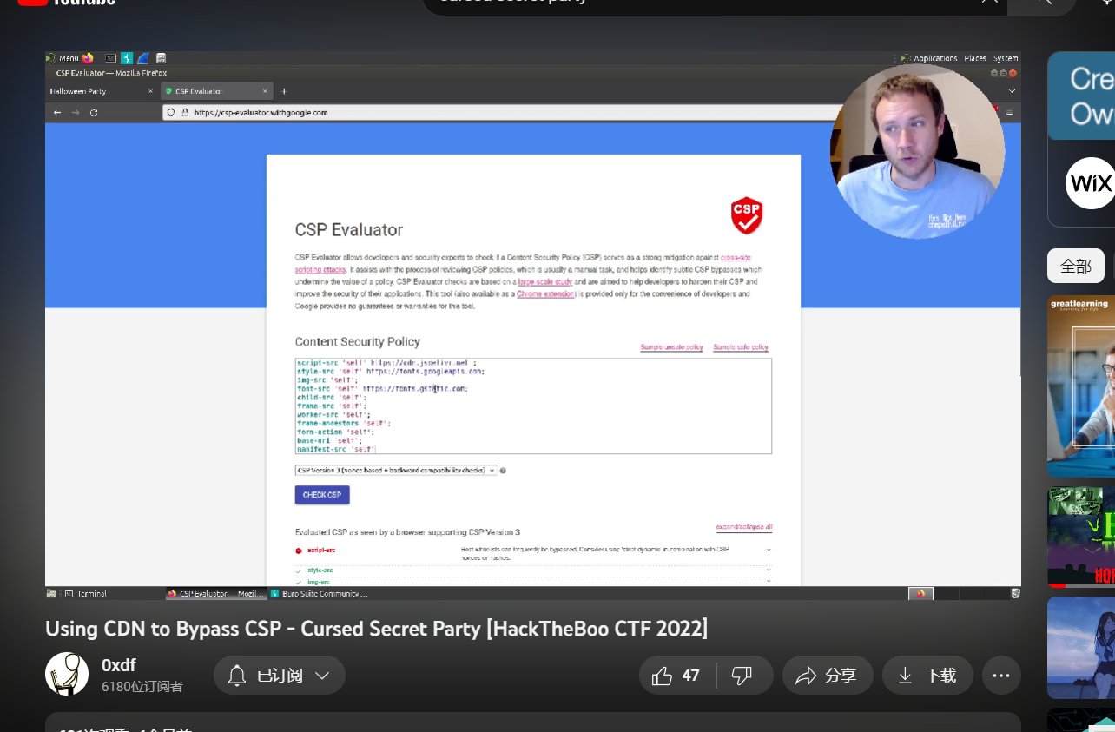The width and height of the screenshot is (1115, 732).
Task: Click the Terminal taskbar entry
Action: pyautogui.click(x=87, y=594)
